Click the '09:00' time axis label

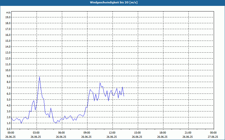pos(87,133)
